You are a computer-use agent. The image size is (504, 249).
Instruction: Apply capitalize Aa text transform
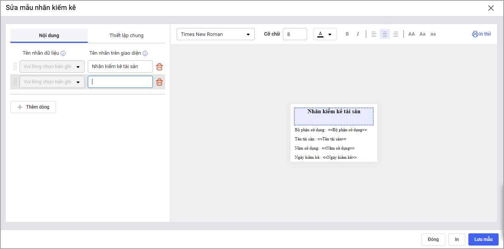click(x=422, y=34)
